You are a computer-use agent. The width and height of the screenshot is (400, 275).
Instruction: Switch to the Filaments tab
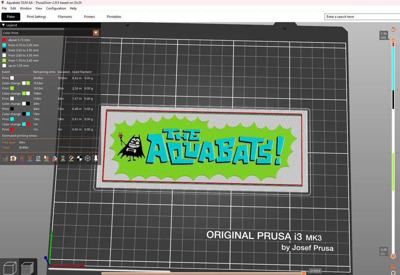click(65, 17)
